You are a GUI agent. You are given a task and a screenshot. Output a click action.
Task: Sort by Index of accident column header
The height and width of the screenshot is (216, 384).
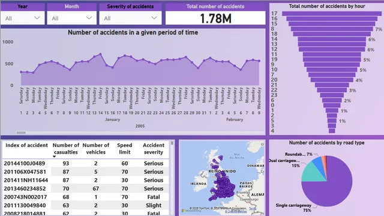26,145
